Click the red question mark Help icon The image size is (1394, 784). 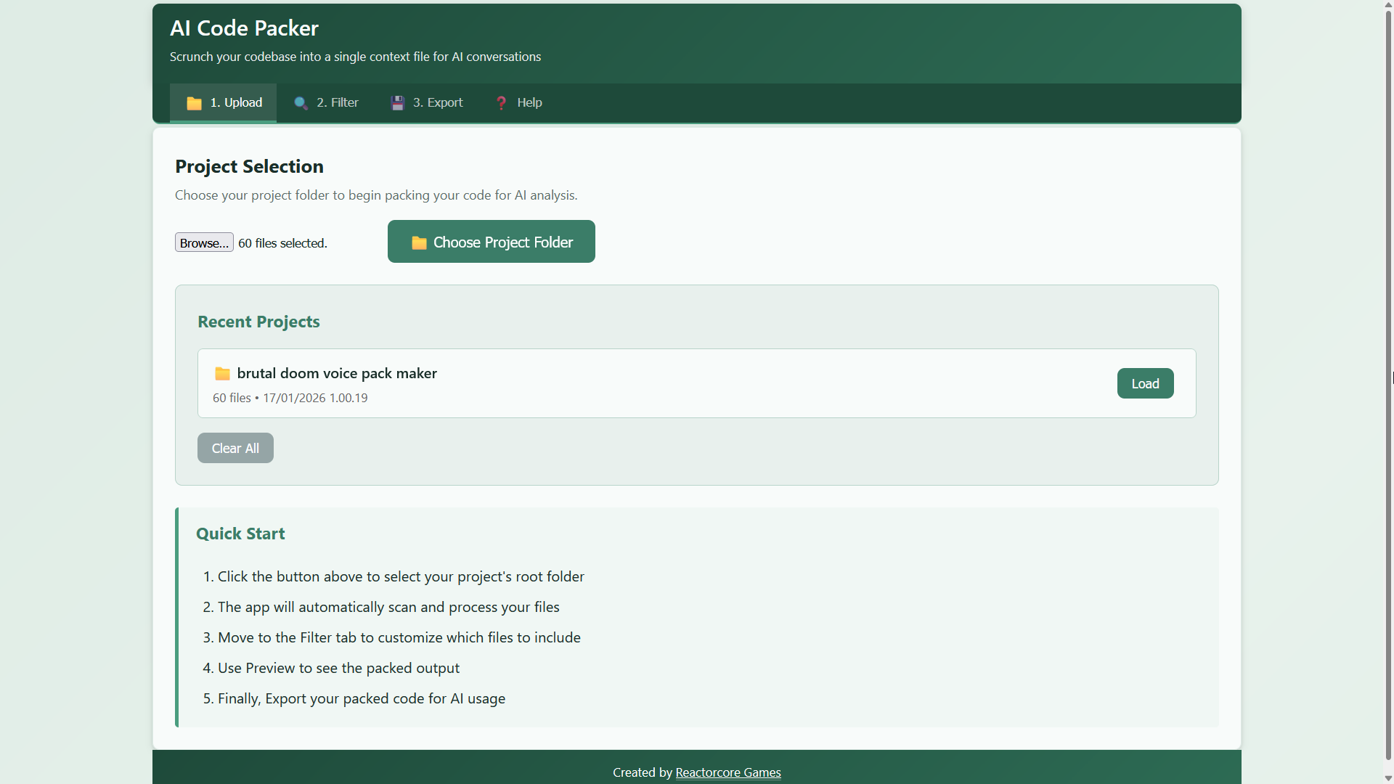[501, 103]
